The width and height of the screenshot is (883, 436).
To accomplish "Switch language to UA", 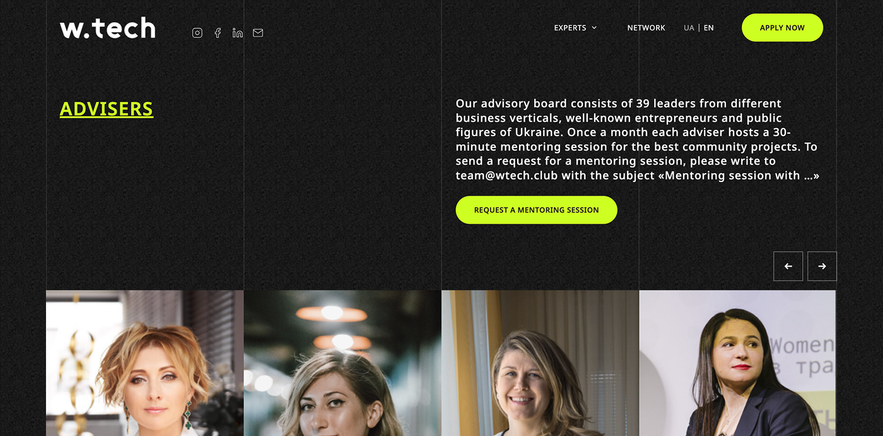I will coord(689,28).
